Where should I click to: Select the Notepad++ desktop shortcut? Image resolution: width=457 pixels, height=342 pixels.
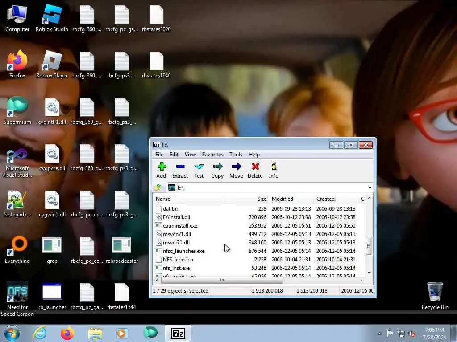pyautogui.click(x=17, y=204)
